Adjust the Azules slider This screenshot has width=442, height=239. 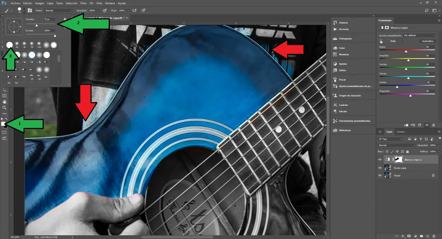click(397, 87)
